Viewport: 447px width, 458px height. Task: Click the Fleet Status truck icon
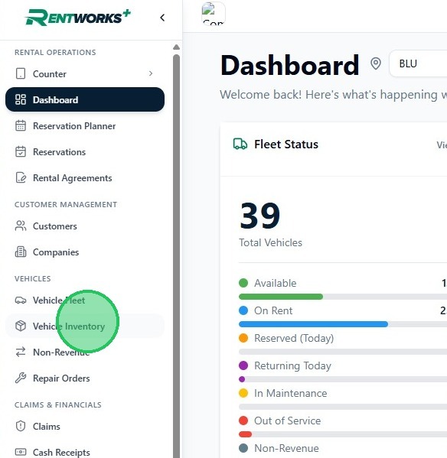point(240,144)
